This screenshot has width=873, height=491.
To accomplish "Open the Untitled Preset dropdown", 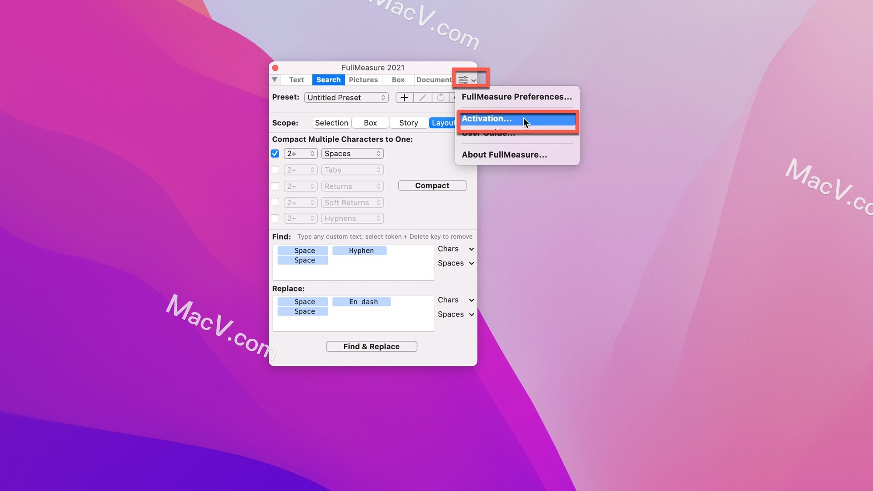I will tap(346, 98).
